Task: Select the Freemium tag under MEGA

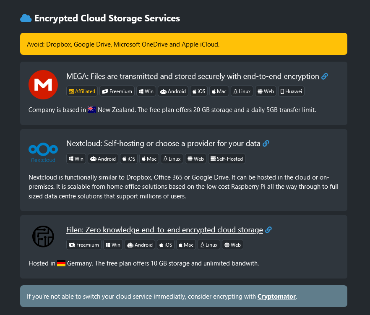Action: pos(117,91)
